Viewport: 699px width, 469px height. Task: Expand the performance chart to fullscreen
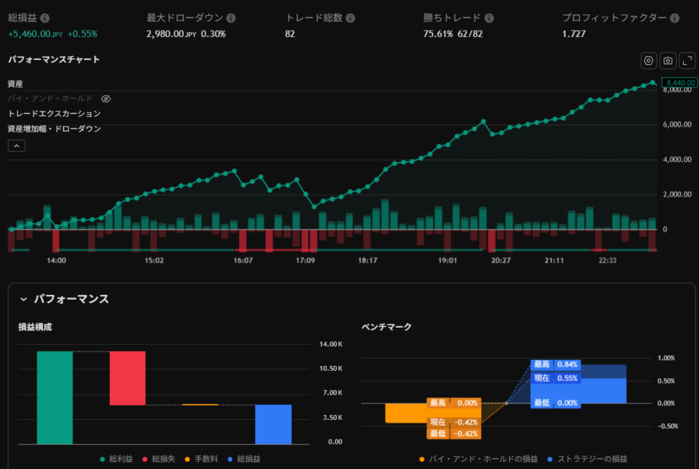click(x=687, y=61)
